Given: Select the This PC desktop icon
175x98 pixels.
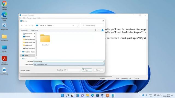Looking at the screenshot, I should tap(4, 49).
